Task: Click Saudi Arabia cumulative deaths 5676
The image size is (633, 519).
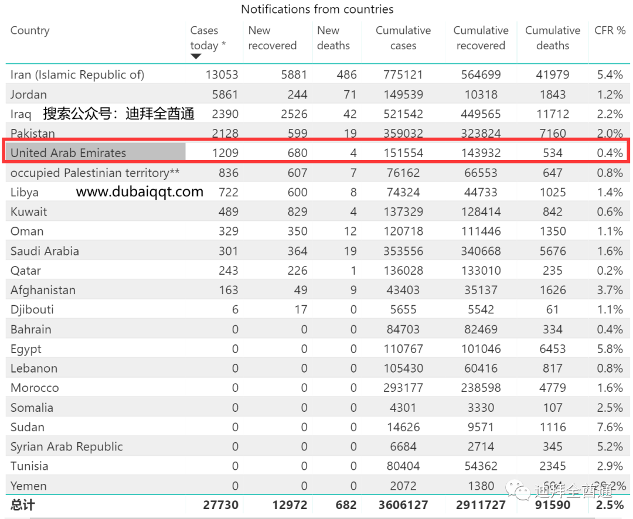Action: coord(553,251)
